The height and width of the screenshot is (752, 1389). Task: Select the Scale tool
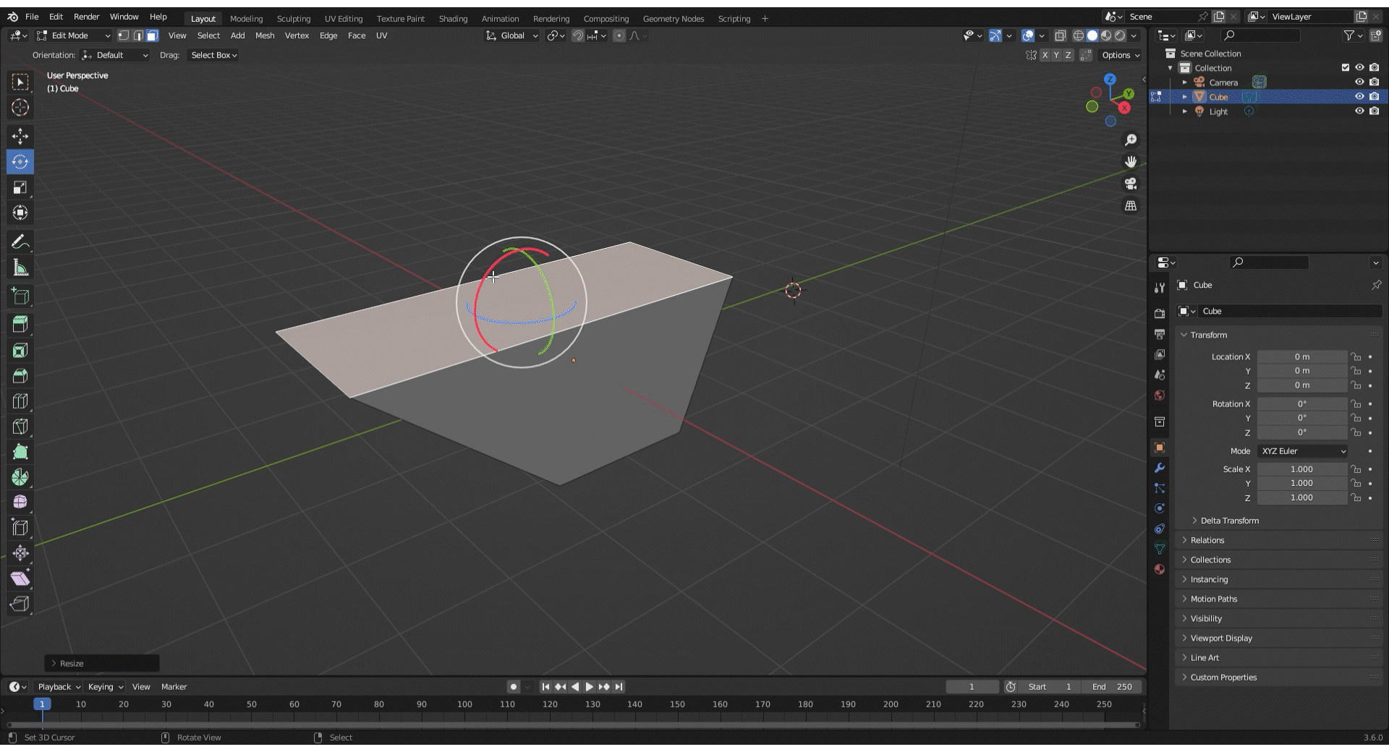point(20,187)
